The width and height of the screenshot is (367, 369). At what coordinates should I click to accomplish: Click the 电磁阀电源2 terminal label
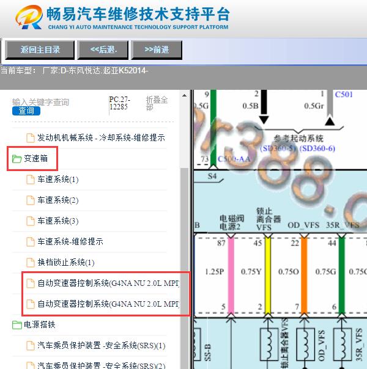click(x=232, y=222)
